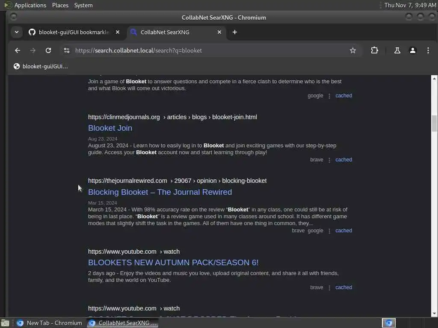The image size is (438, 328).
Task: Open options dots for AUTUMN PACK result
Action: click(x=329, y=287)
